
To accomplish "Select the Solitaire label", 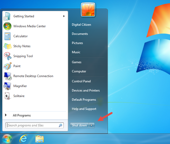I will tap(19, 96).
